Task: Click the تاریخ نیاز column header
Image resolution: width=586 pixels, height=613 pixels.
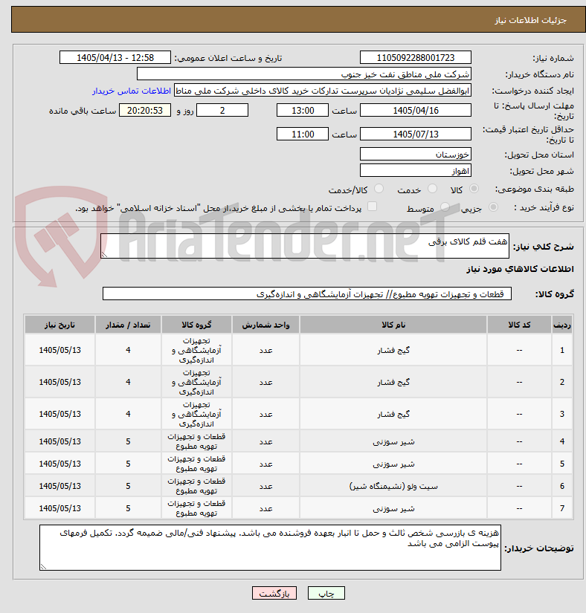Action: point(59,325)
